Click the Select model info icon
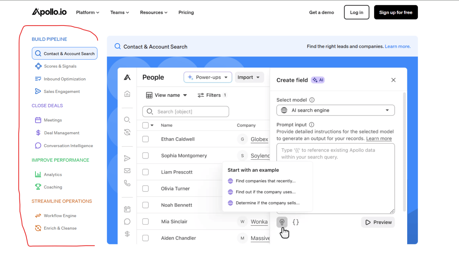The image size is (459, 257). point(312,100)
